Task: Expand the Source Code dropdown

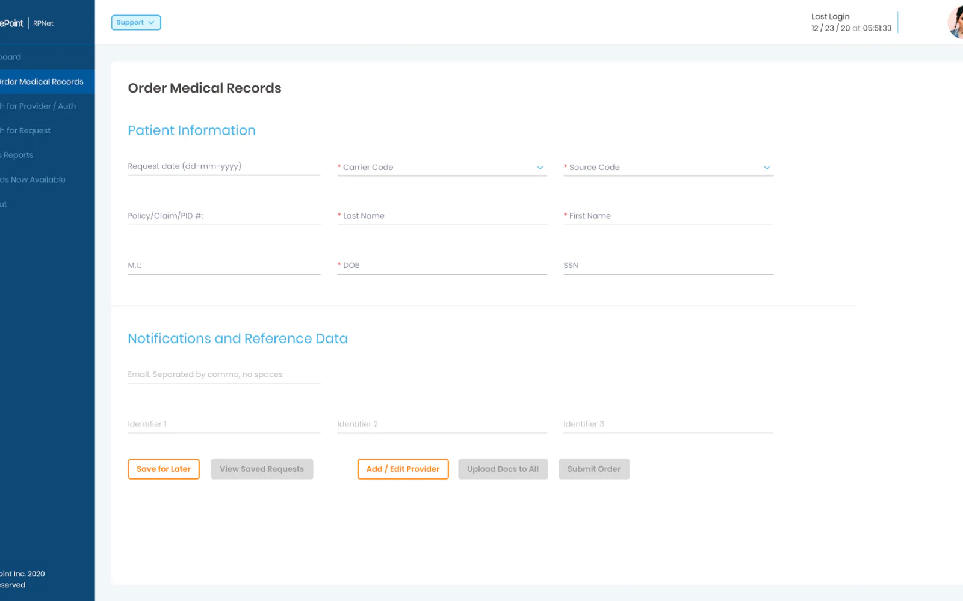Action: click(668, 167)
